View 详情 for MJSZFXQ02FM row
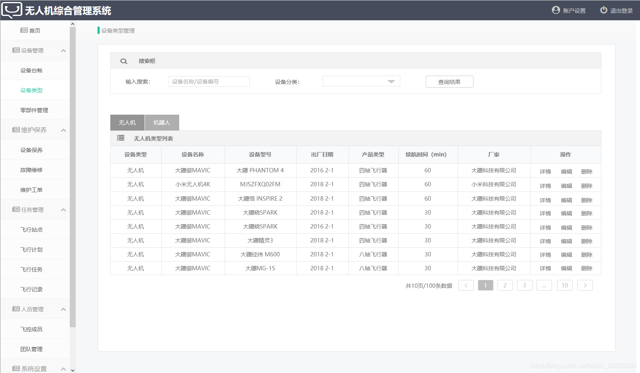640x373 pixels. point(545,186)
